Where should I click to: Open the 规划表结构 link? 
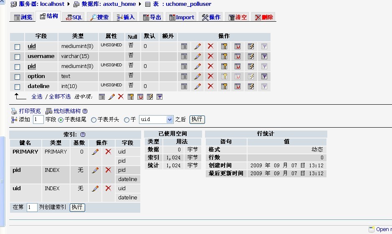[x=67, y=111]
